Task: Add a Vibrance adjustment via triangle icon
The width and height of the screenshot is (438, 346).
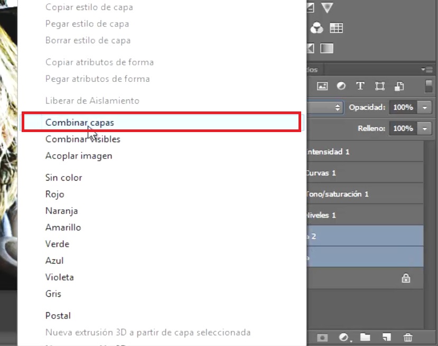Action: 327,7
